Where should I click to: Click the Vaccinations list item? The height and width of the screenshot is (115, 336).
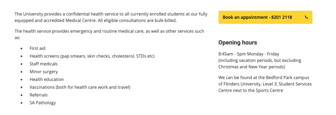click(x=80, y=87)
